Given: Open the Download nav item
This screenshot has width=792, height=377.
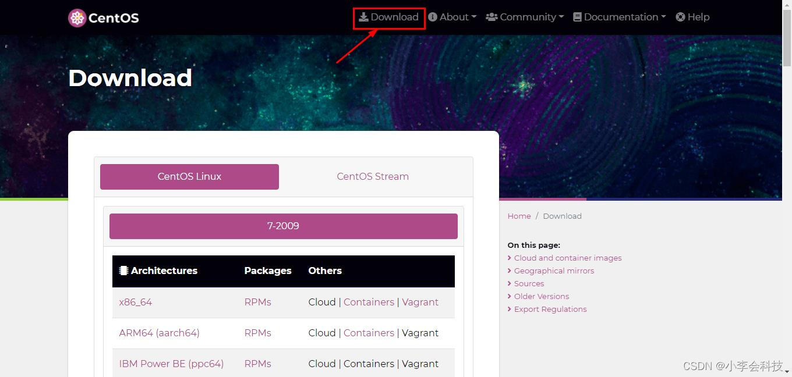Looking at the screenshot, I should (x=388, y=17).
